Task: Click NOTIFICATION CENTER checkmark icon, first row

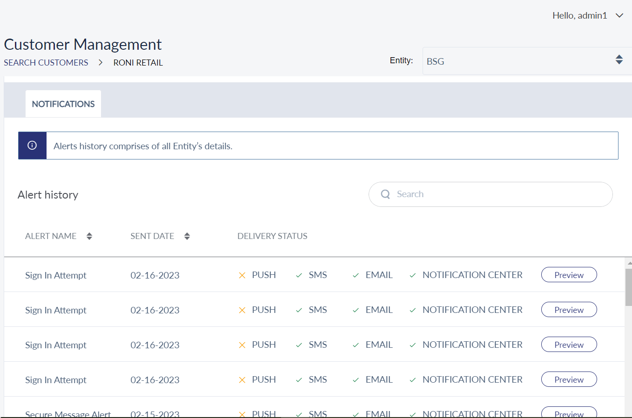Action: coord(412,275)
